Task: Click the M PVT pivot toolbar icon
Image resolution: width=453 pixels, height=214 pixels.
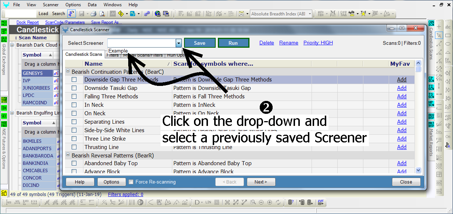Action: pyautogui.click(x=332, y=14)
